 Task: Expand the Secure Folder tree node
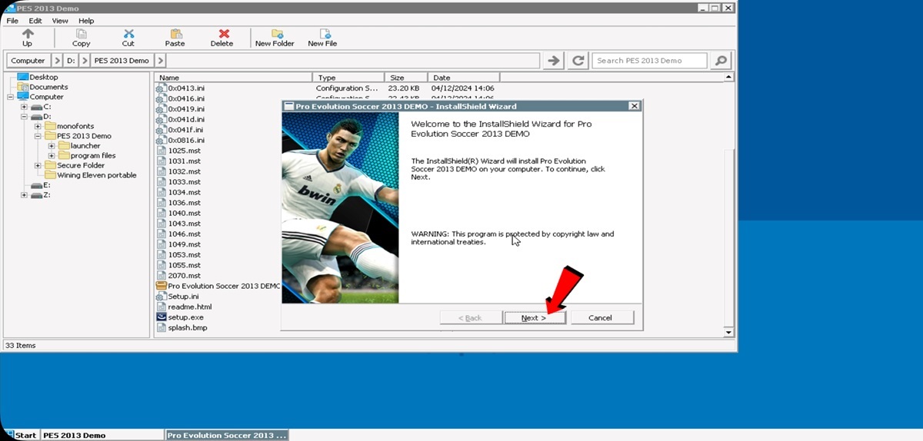pyautogui.click(x=38, y=165)
